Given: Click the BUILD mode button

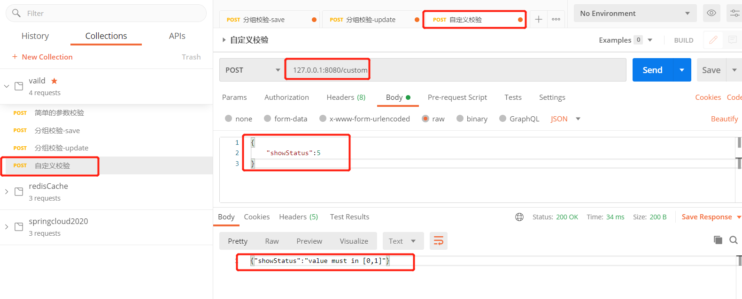Looking at the screenshot, I should coord(684,40).
